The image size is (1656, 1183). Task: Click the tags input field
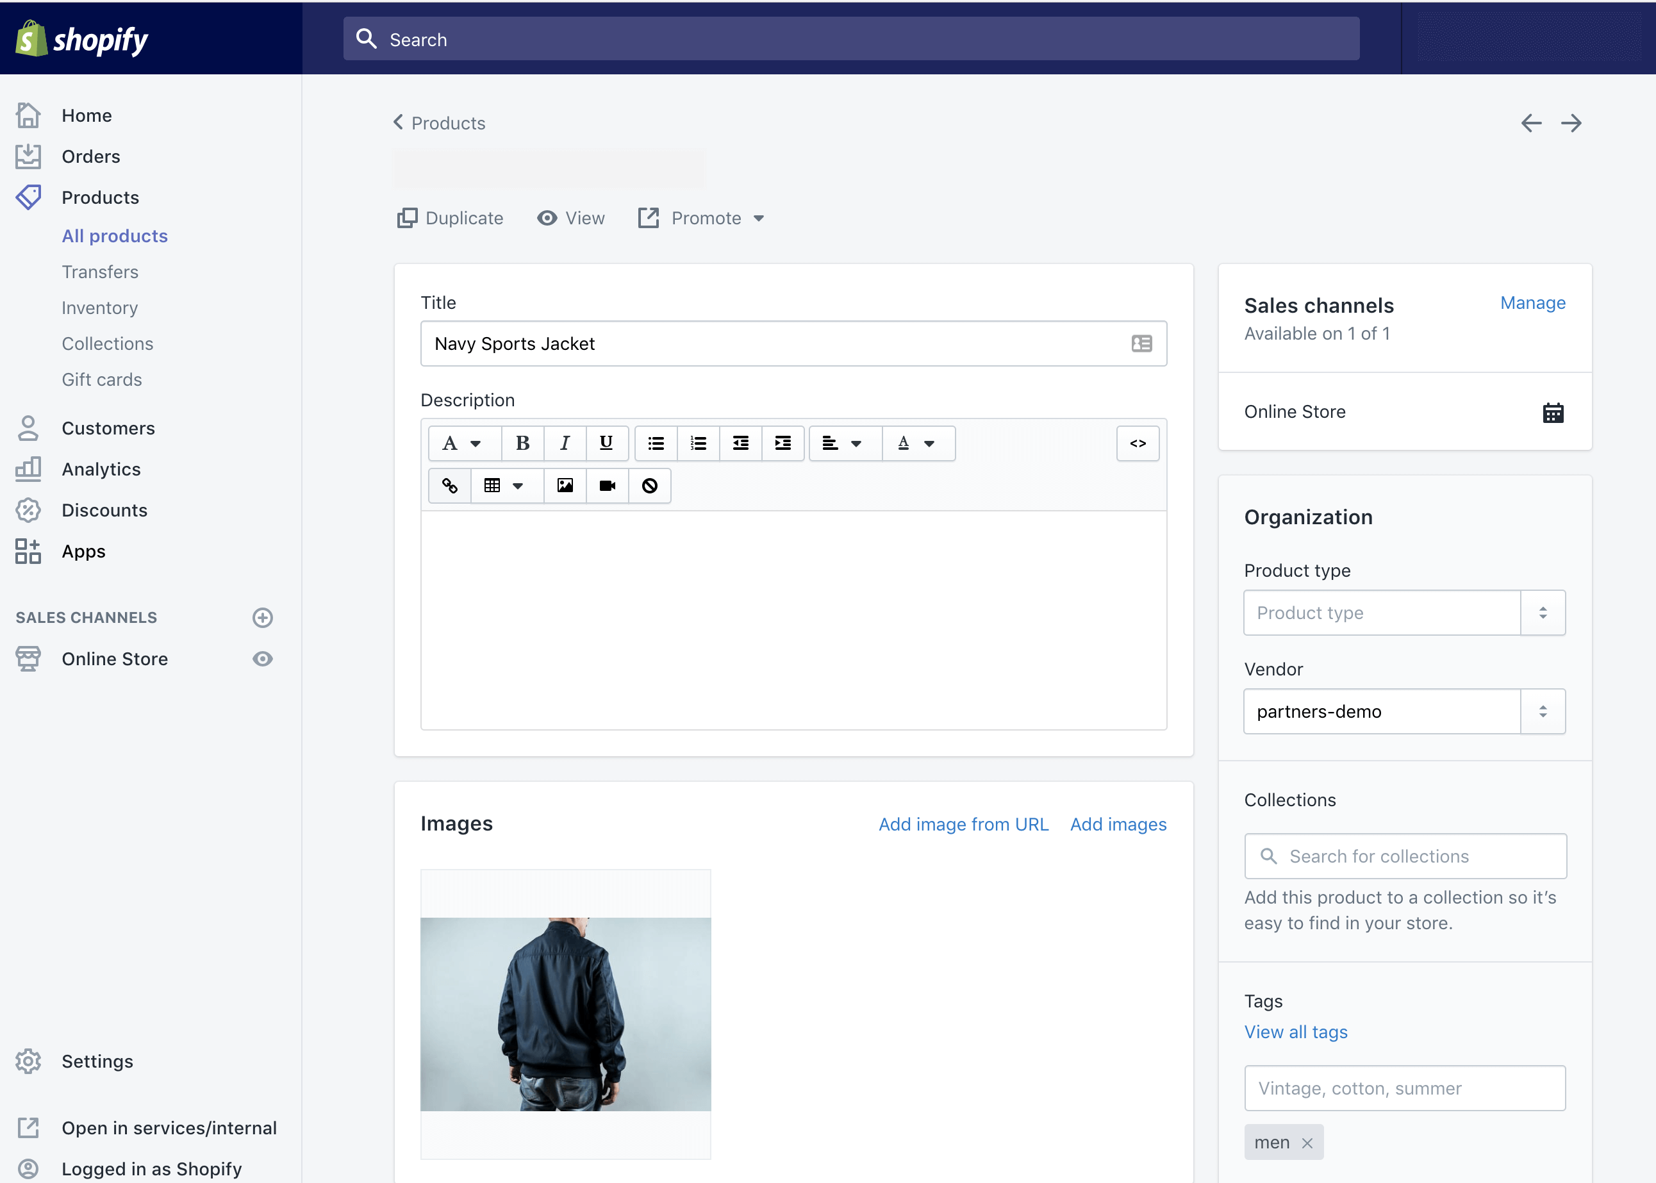tap(1404, 1088)
